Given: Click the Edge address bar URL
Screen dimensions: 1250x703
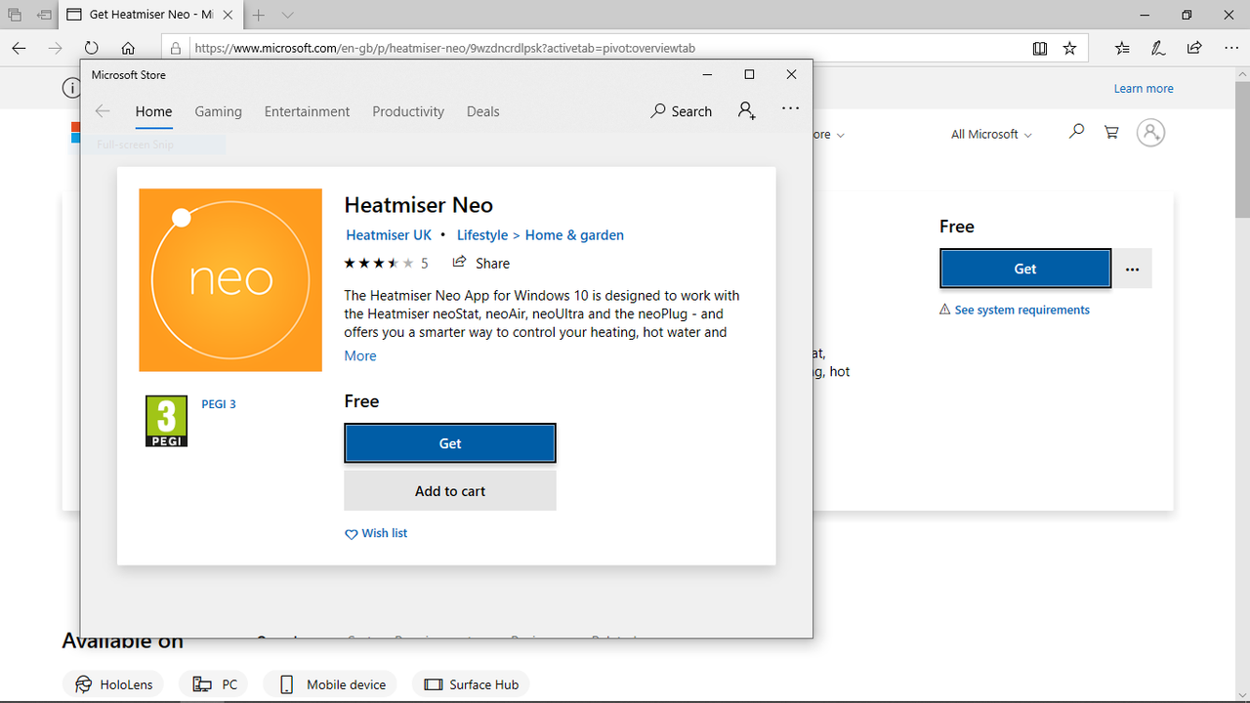Looking at the screenshot, I should (x=444, y=48).
